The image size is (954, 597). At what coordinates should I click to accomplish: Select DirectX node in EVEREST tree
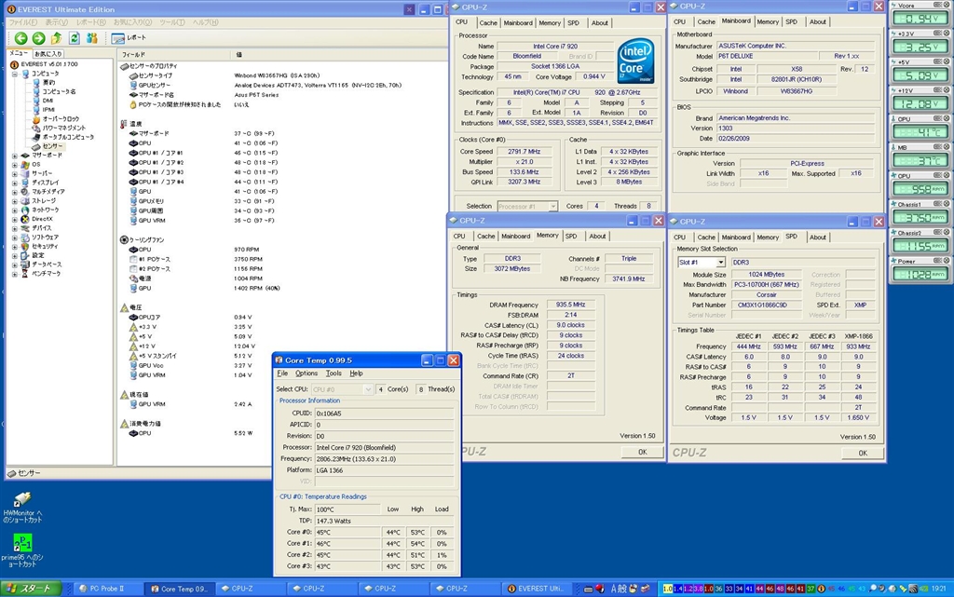(44, 219)
